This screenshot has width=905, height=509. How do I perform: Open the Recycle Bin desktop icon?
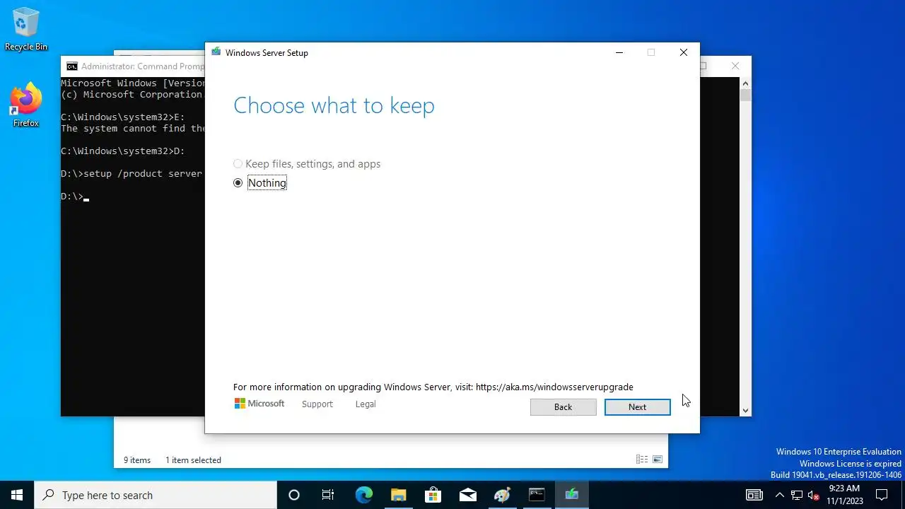(26, 30)
